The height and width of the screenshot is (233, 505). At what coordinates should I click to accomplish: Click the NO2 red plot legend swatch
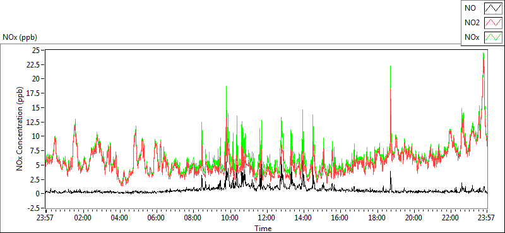click(493, 23)
